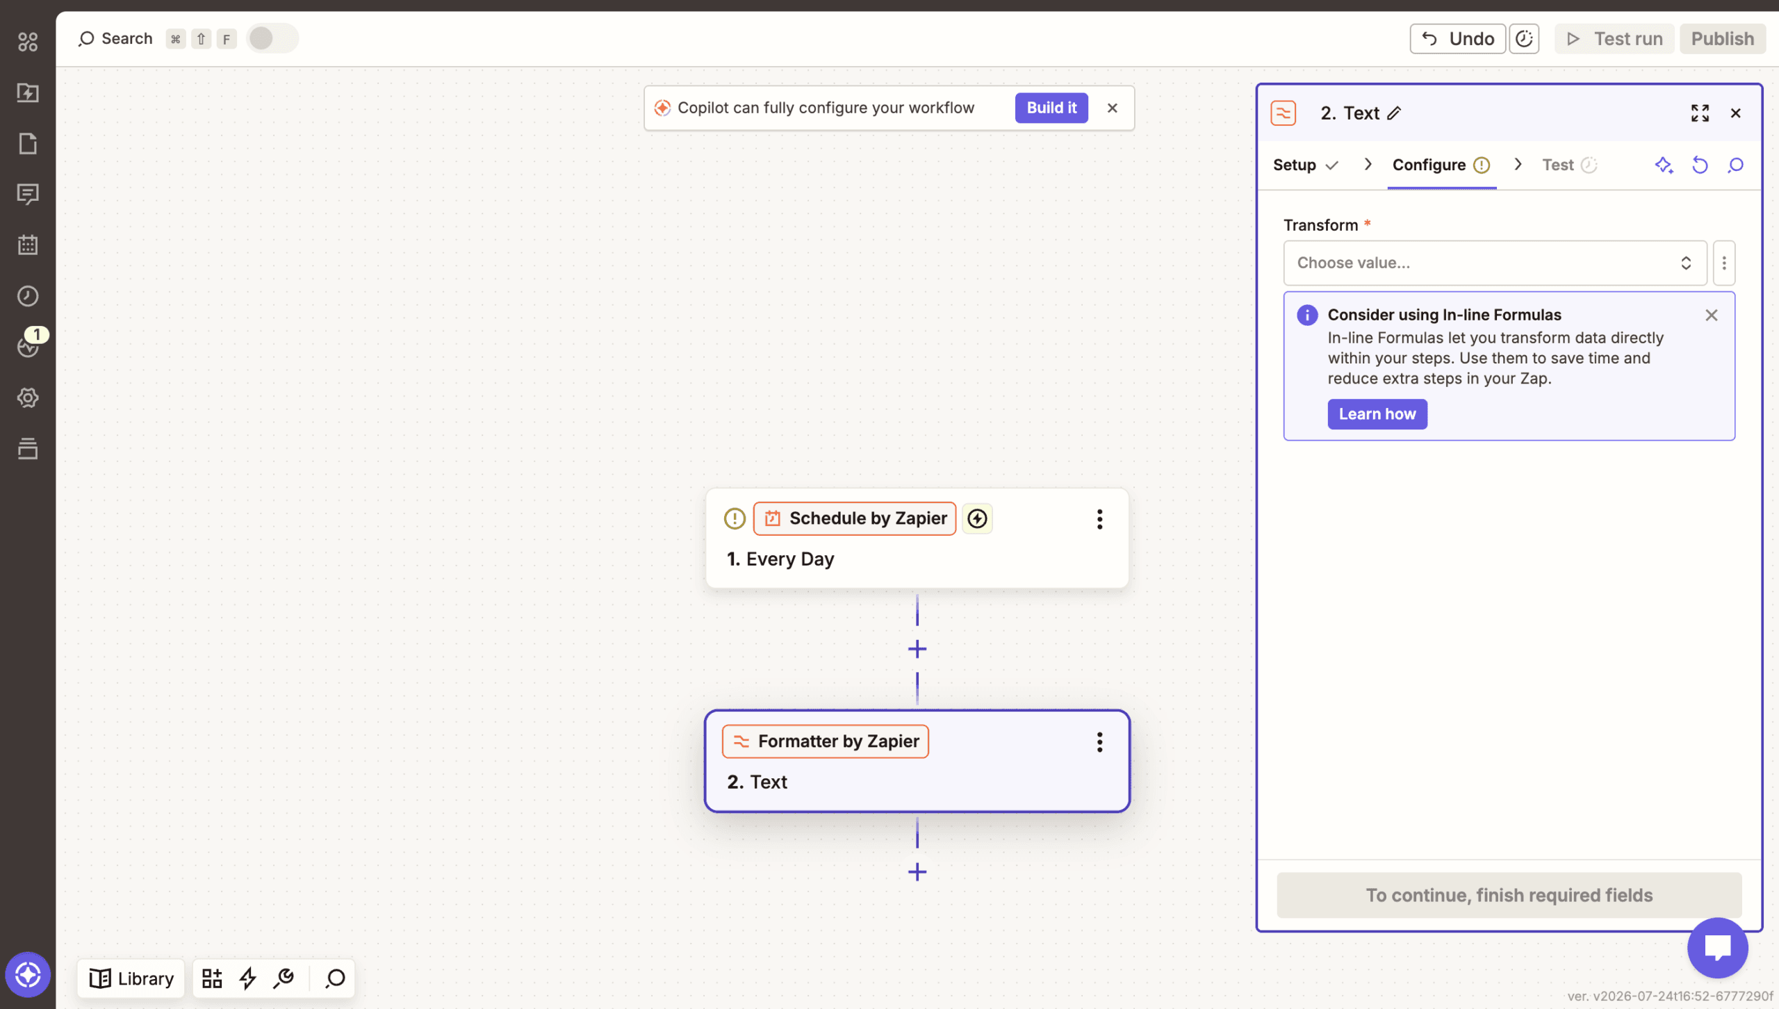Screen dimensions: 1779x1009
Task: Click the add components grid icon in bottom toolbar
Action: 212,978
